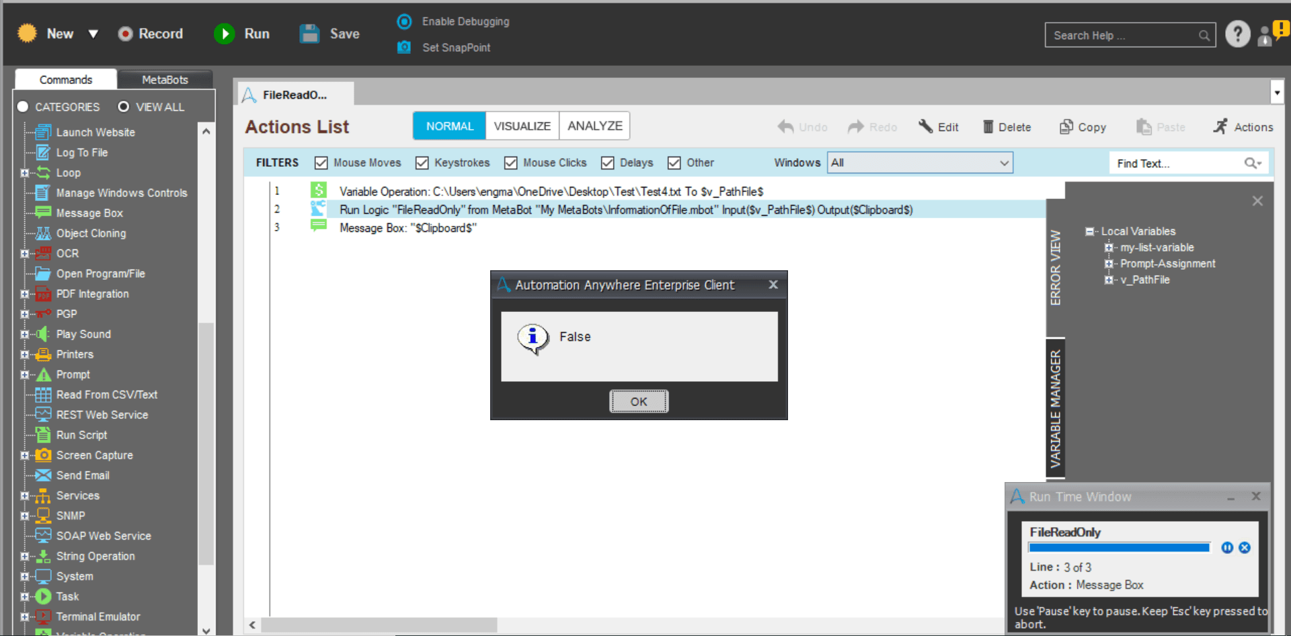
Task: Select the Terminal Emulator icon
Action: coord(43,617)
